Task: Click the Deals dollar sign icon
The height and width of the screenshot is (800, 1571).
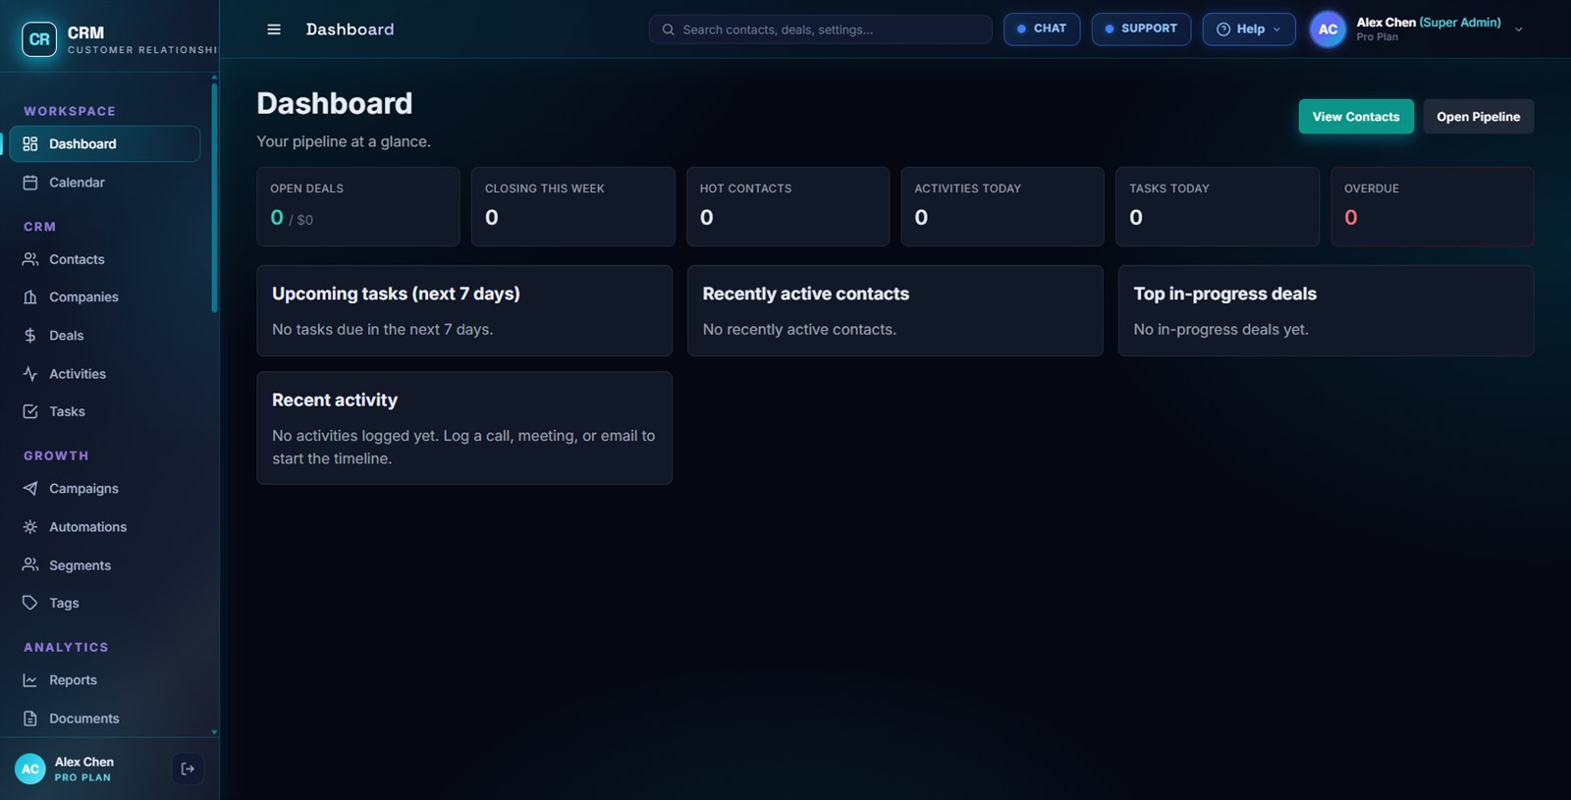Action: (30, 336)
